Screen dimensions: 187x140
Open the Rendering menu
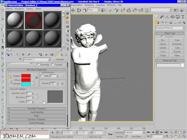[x=89, y=5]
